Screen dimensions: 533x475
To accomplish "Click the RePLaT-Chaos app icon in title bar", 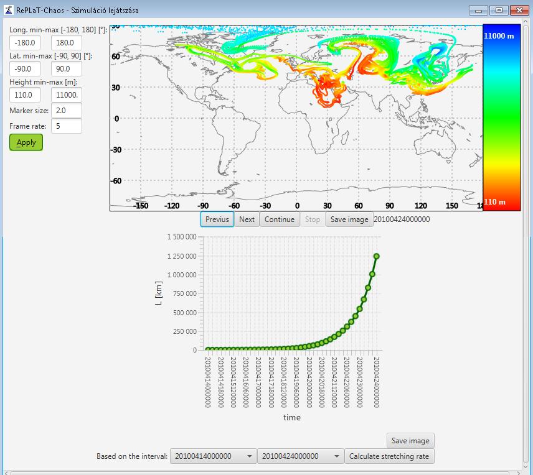I will 9,10.
